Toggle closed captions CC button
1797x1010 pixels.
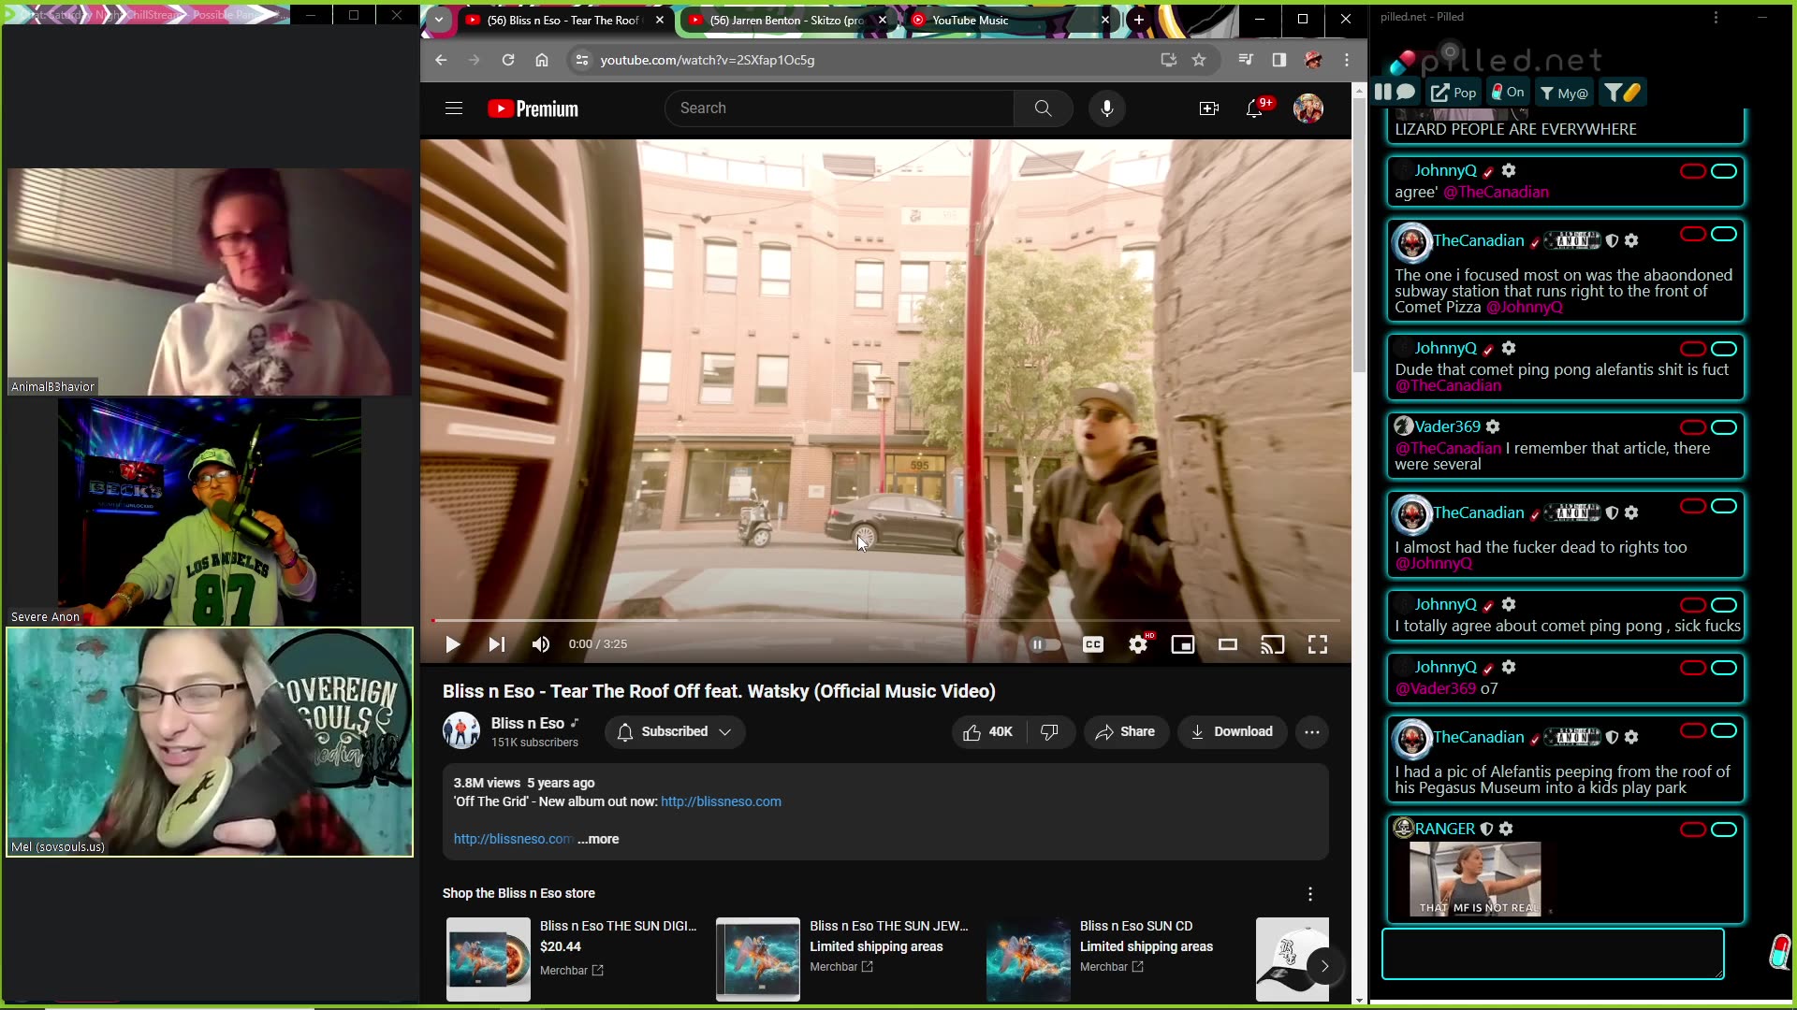[1092, 644]
